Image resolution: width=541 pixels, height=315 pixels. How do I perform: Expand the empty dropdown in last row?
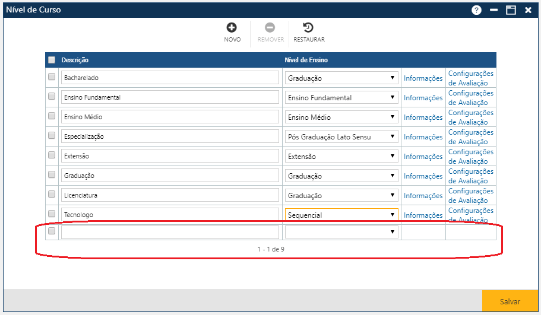click(x=341, y=232)
